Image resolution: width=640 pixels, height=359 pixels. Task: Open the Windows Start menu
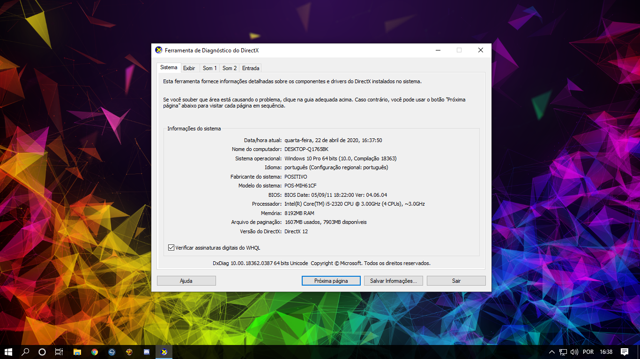pos(8,352)
